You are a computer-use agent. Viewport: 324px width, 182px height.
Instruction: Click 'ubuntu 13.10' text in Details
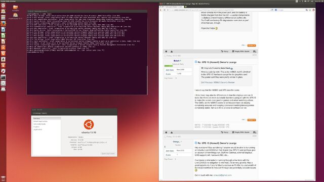click(89, 132)
